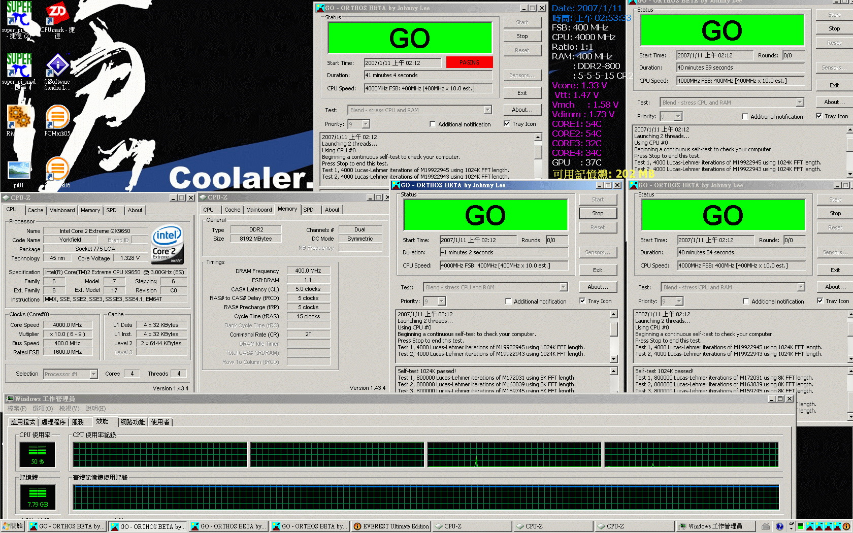This screenshot has height=533, width=853.
Task: Click the EVEREST Ultimate Edition taskbar button
Action: click(391, 526)
